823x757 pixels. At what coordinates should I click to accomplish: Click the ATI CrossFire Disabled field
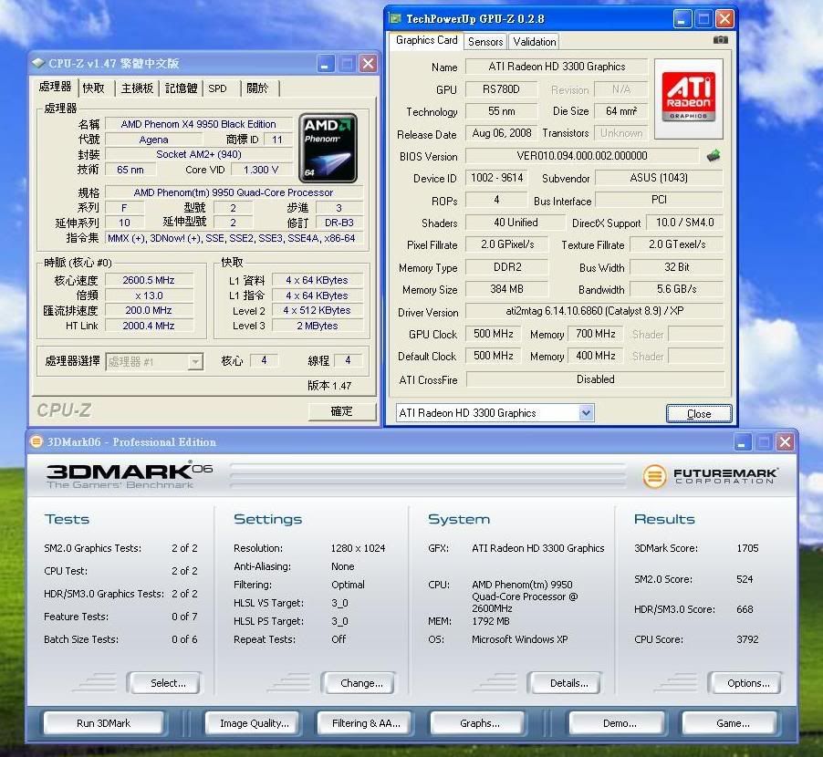pos(595,378)
